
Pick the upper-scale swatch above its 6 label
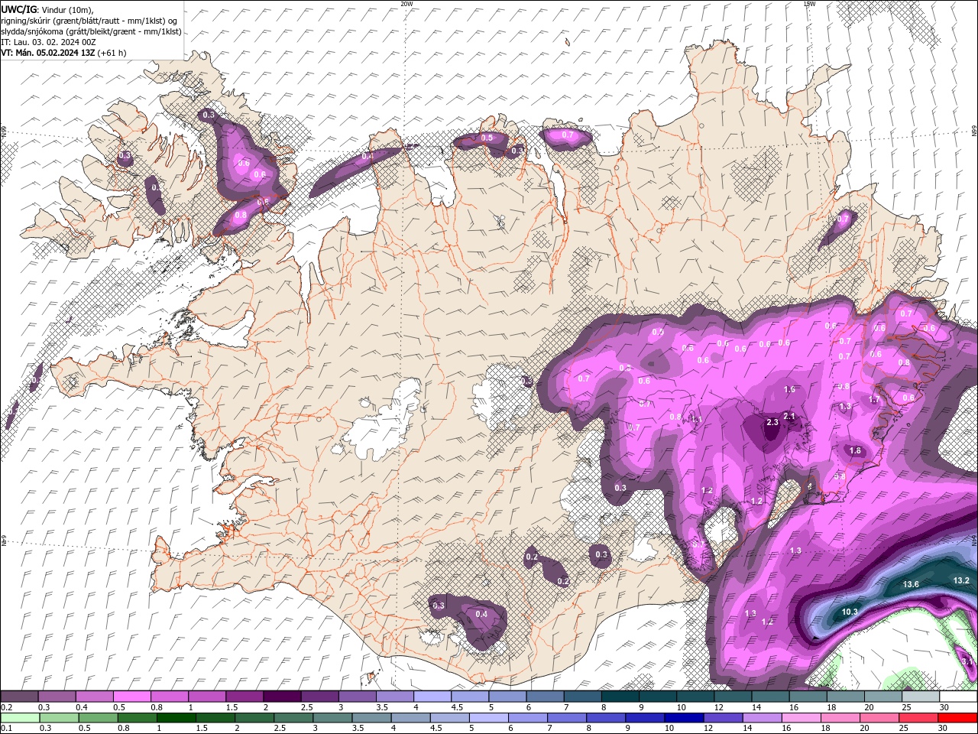(545, 697)
